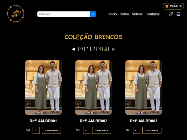Go to previous page with left arrow

click(x=73, y=49)
